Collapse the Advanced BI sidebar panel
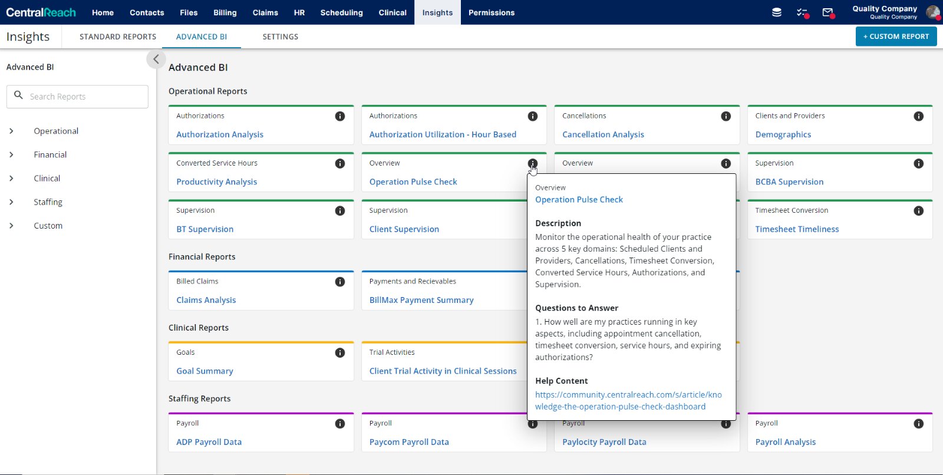Viewport: 943px width, 475px height. [156, 59]
